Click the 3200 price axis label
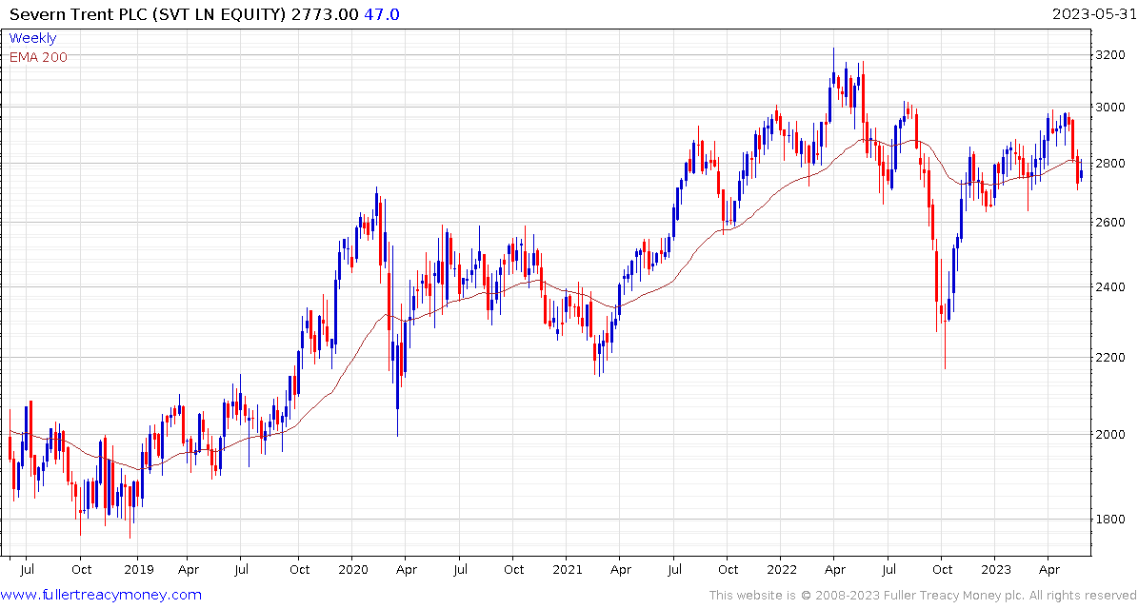Screen dimensions: 1138x609 click(x=1109, y=55)
